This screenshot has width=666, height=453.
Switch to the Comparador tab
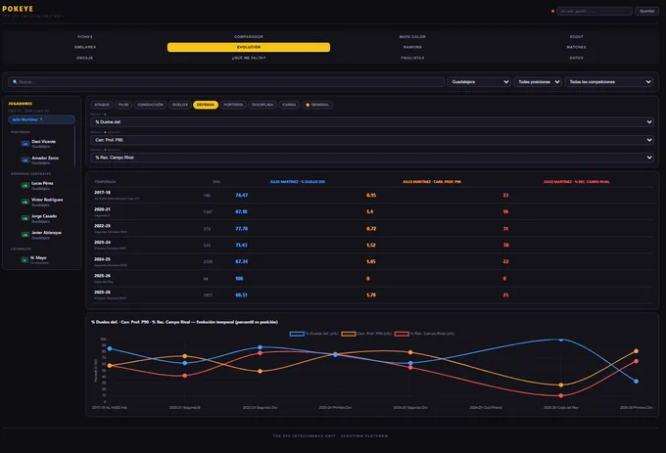coord(249,37)
